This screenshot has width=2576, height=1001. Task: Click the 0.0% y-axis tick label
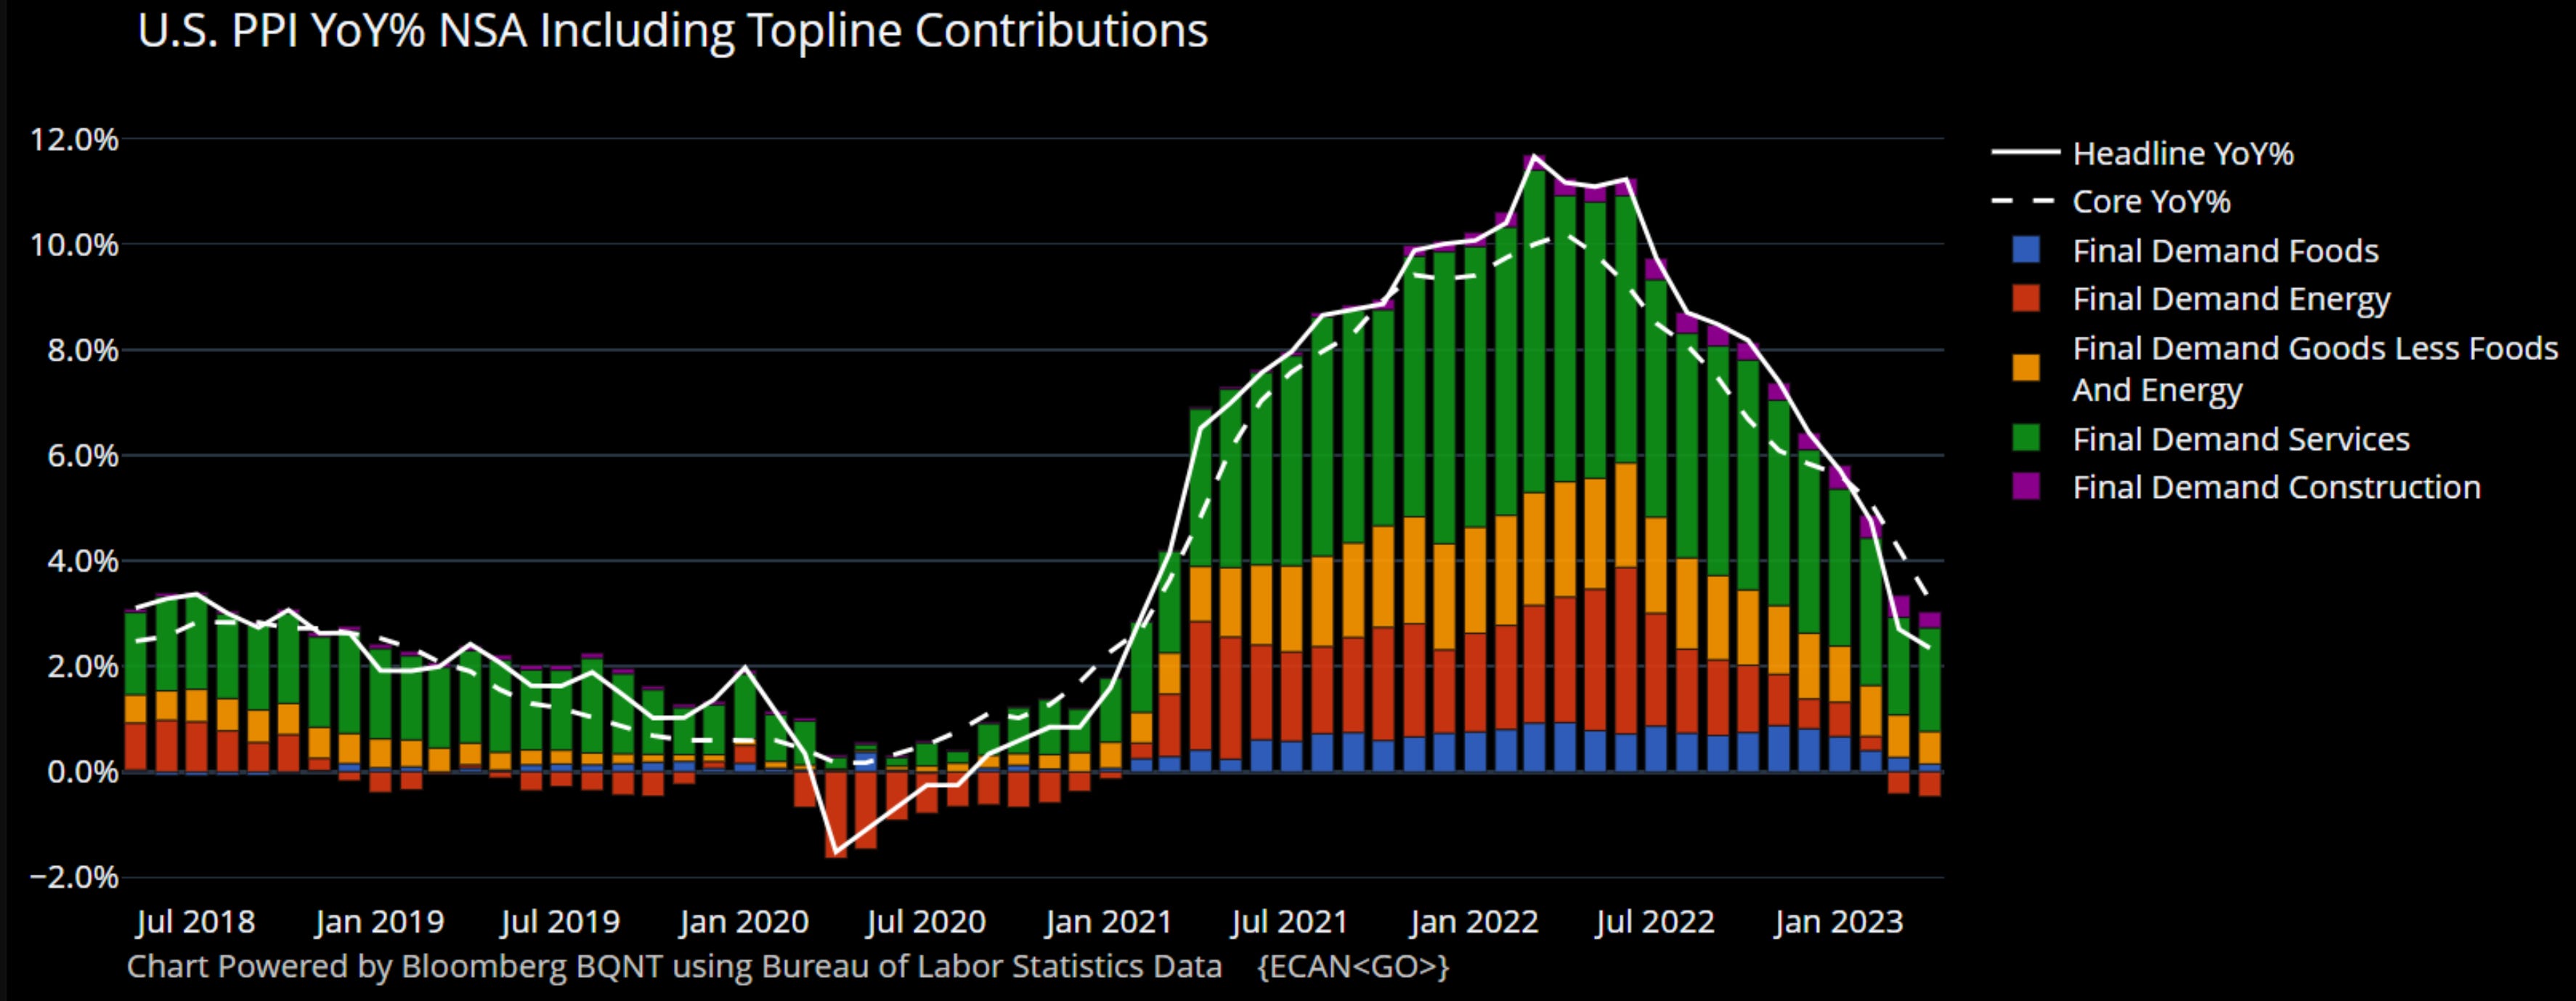82,772
